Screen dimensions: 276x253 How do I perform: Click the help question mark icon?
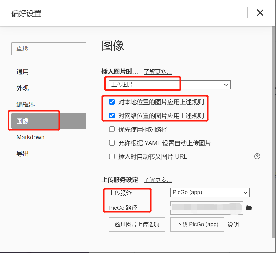click(x=257, y=156)
